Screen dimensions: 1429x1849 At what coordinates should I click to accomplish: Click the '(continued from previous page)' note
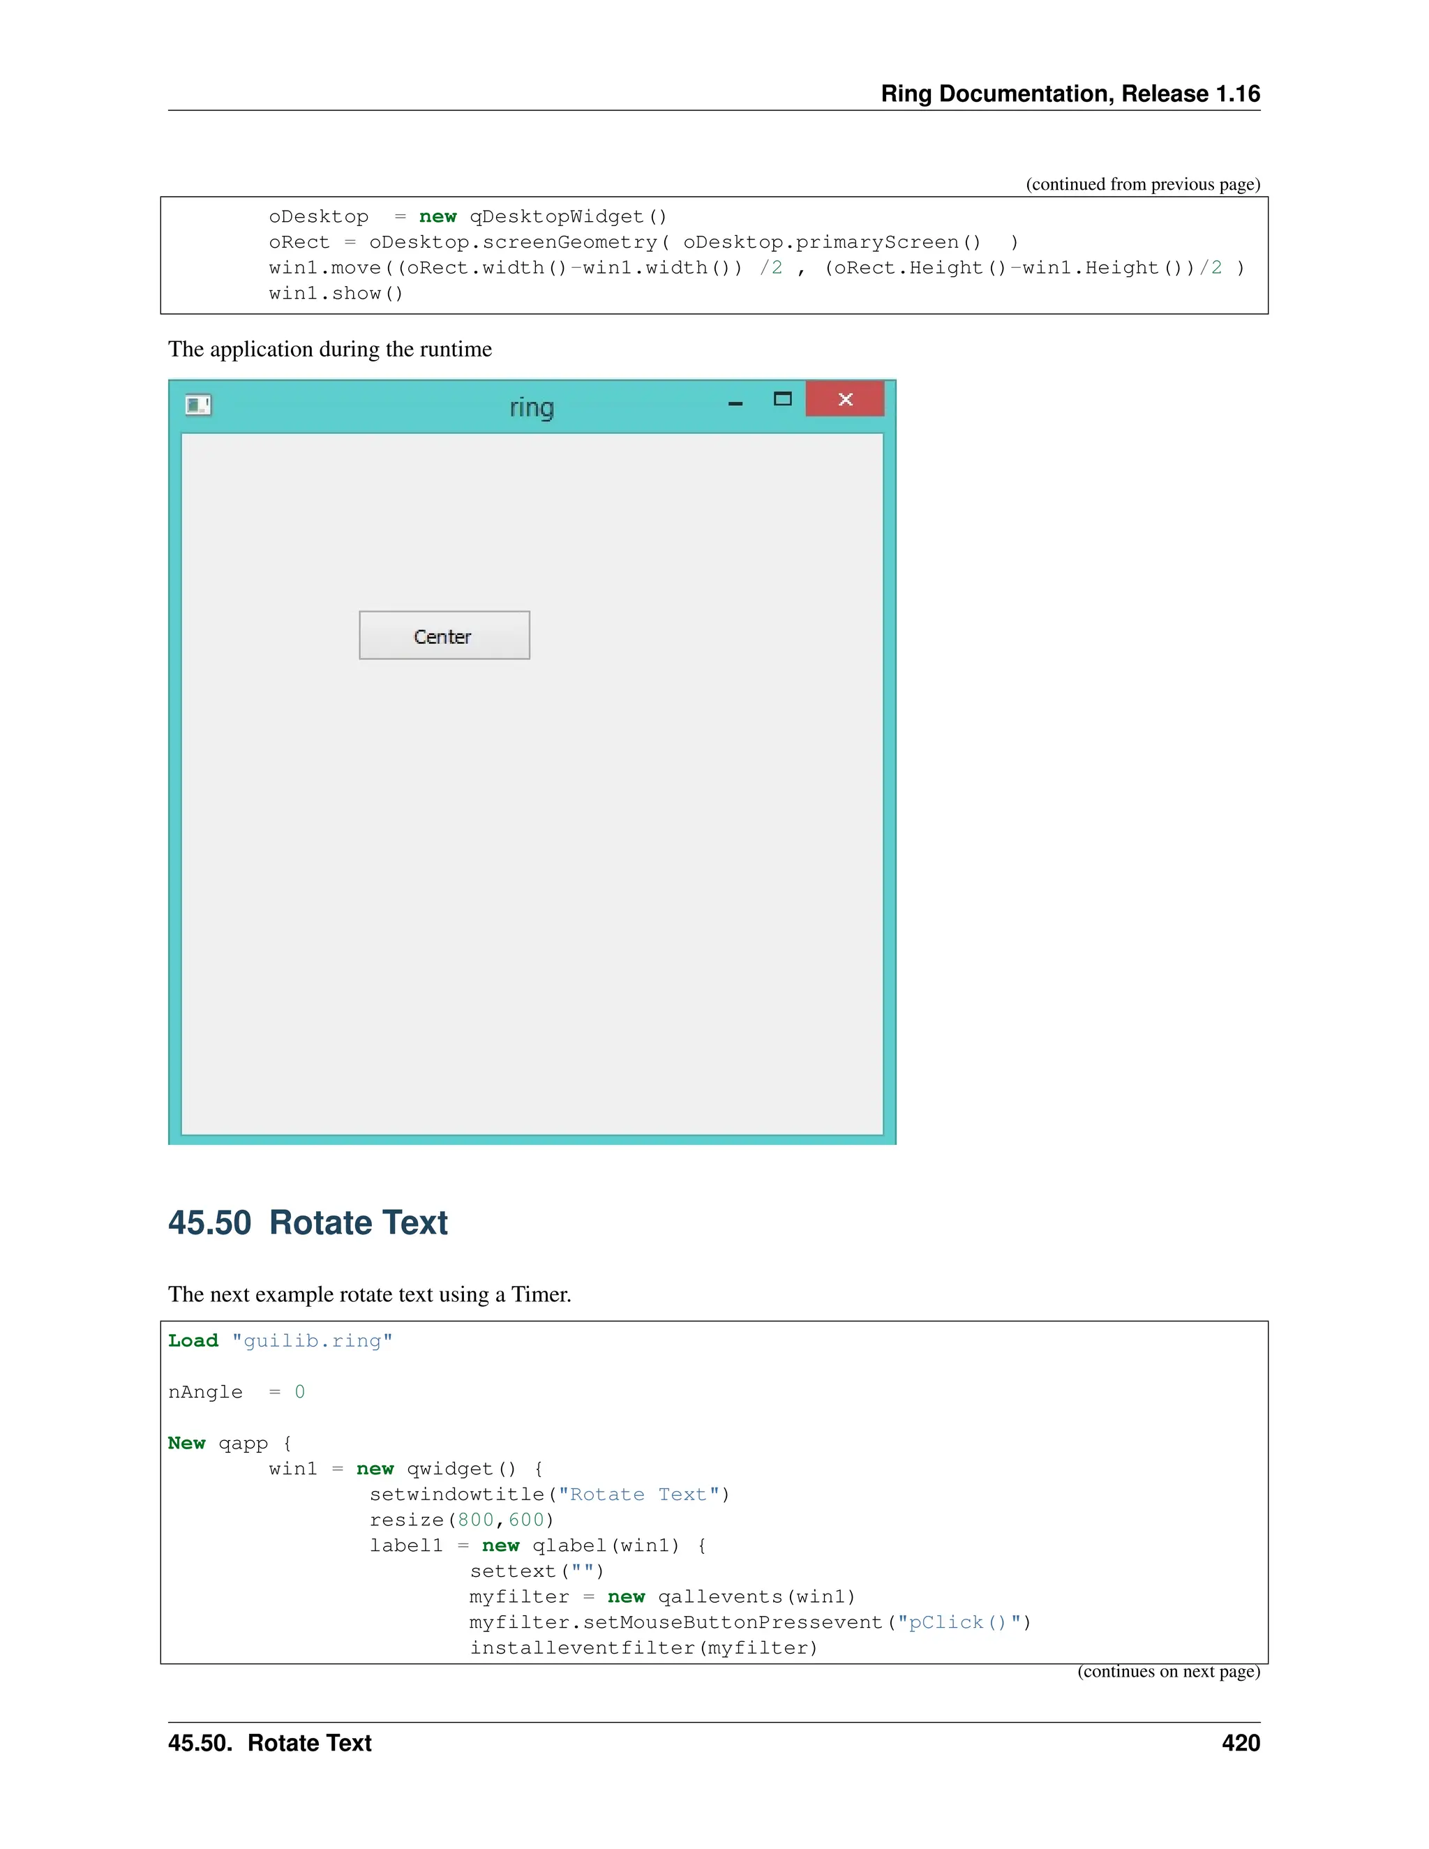pos(1142,185)
